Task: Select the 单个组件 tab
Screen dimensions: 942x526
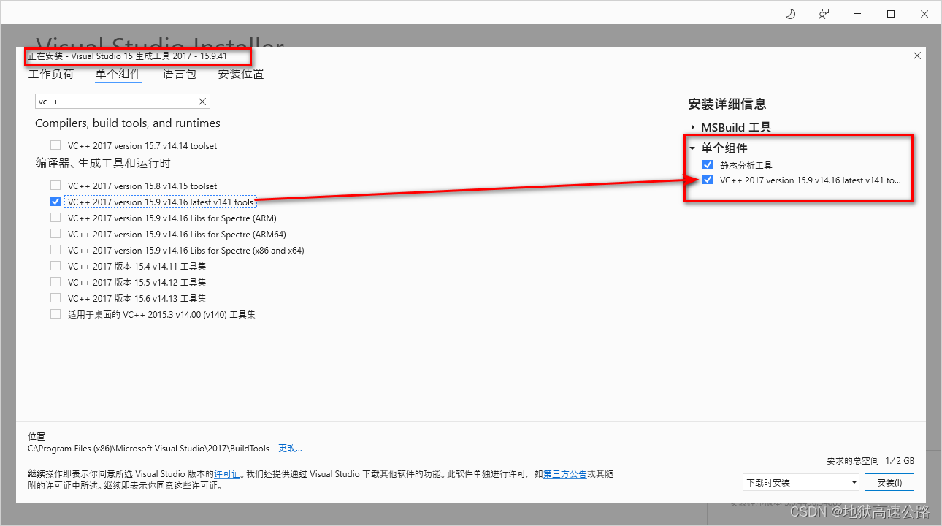Action: click(x=118, y=74)
